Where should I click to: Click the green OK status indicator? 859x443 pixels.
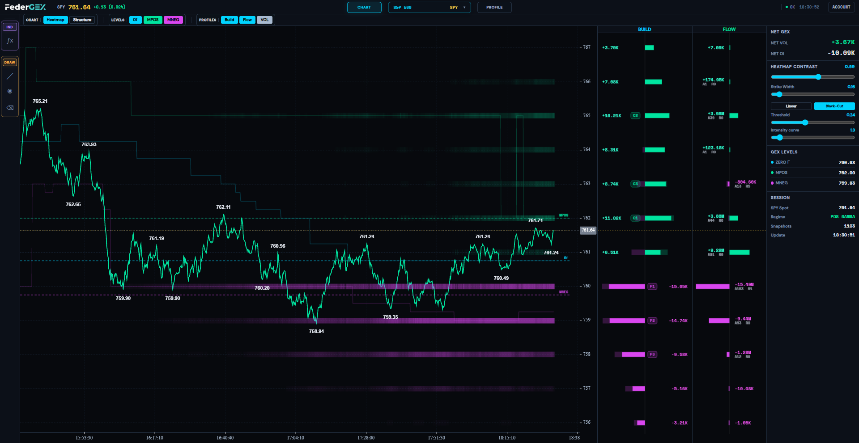[x=791, y=7]
